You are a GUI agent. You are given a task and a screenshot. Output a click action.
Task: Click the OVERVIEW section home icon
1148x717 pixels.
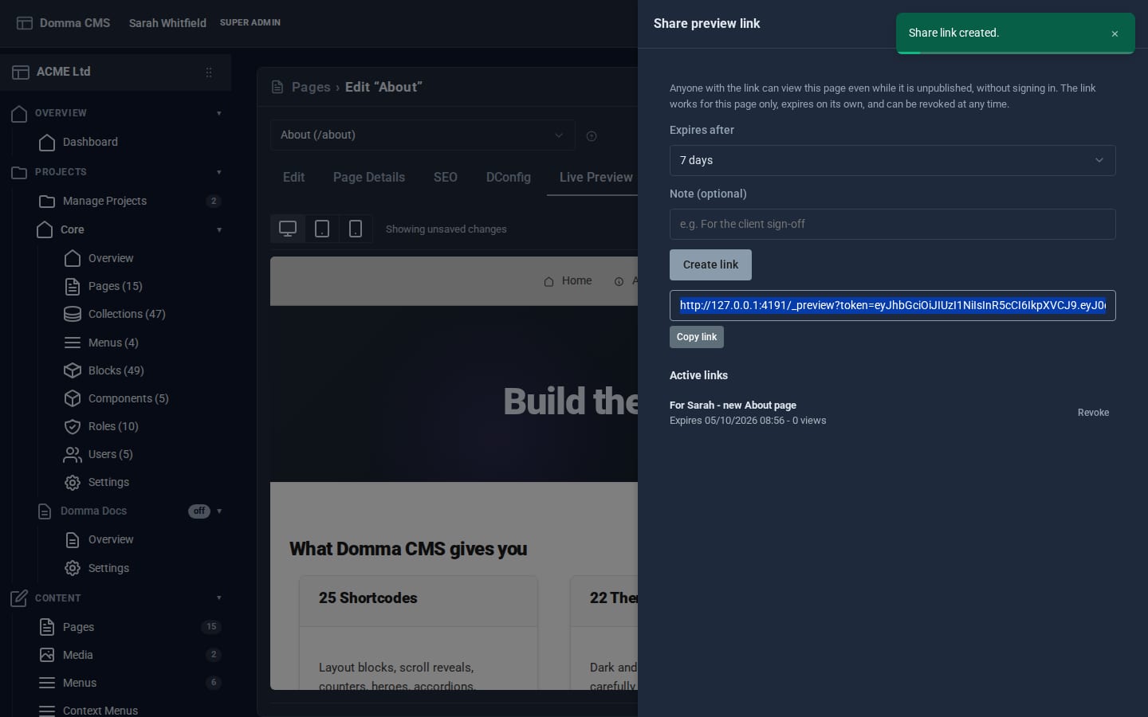pos(19,114)
